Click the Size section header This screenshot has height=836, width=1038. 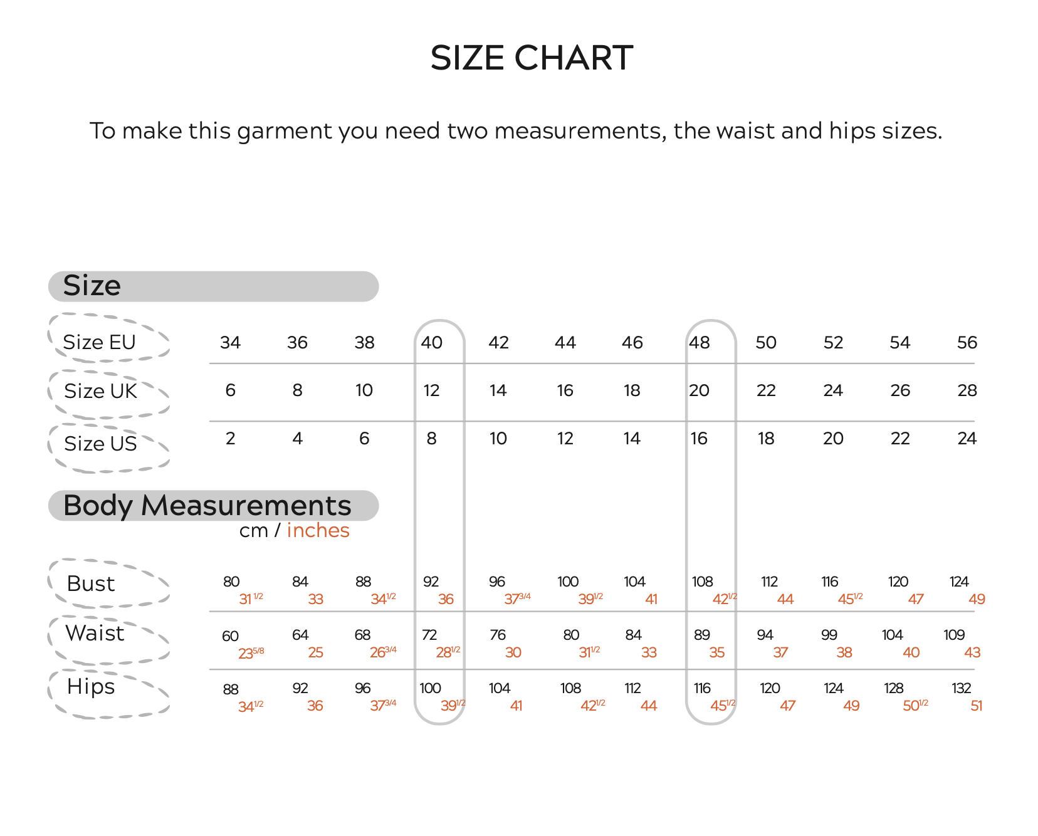point(92,286)
